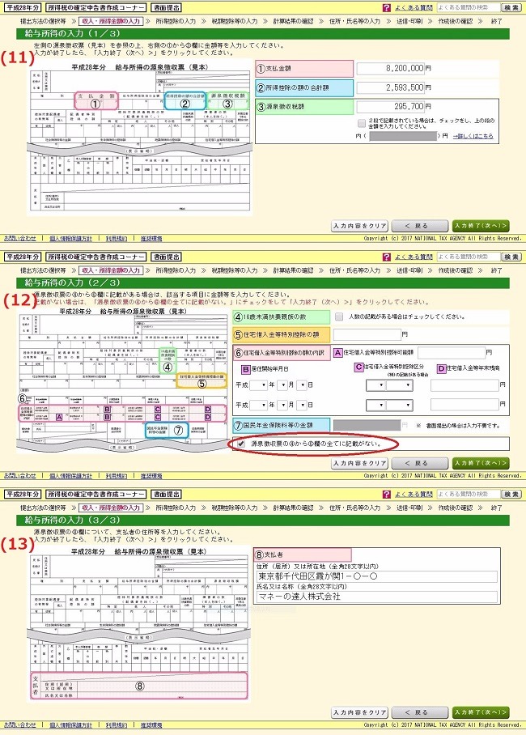
Task: Open the first-row 日 dropdown under 居住開始年月日
Action: pyautogui.click(x=302, y=385)
